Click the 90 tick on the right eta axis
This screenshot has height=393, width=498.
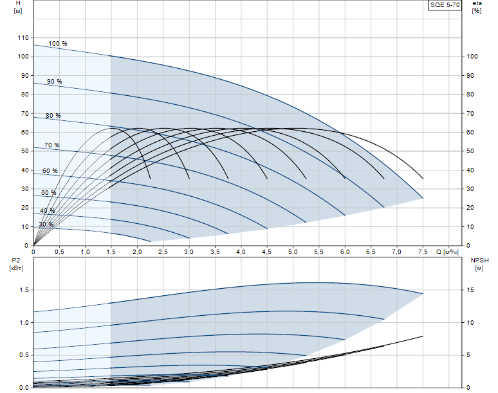(470, 75)
